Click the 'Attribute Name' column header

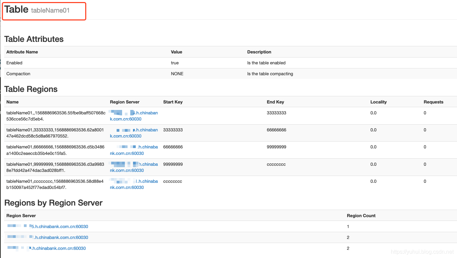[x=22, y=52]
